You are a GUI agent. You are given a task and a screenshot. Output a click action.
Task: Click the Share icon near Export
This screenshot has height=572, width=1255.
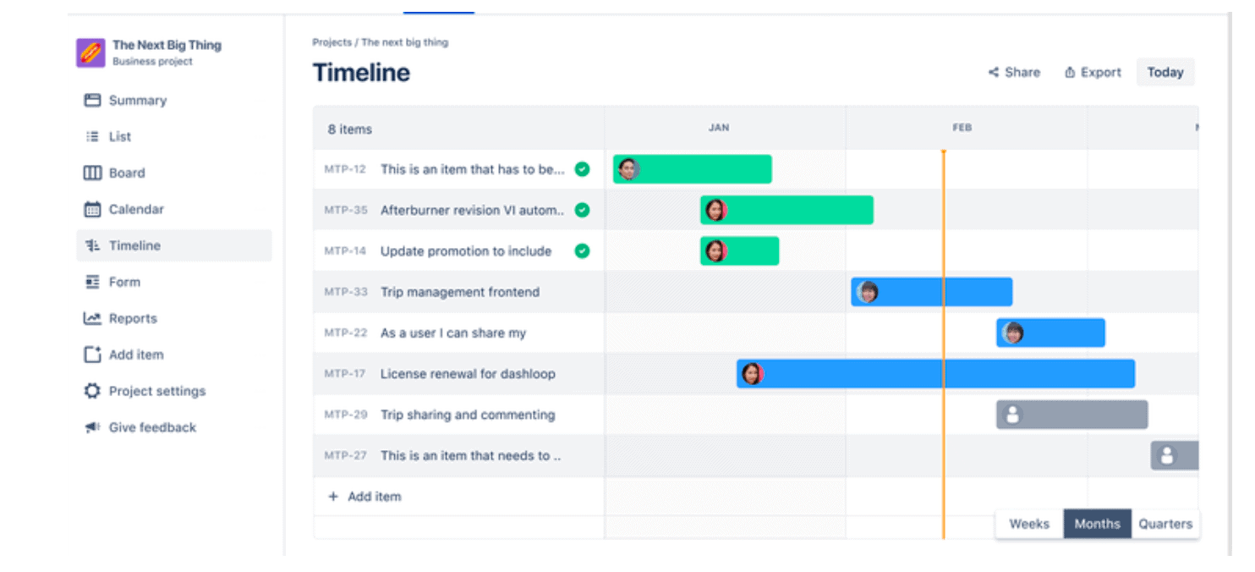993,72
